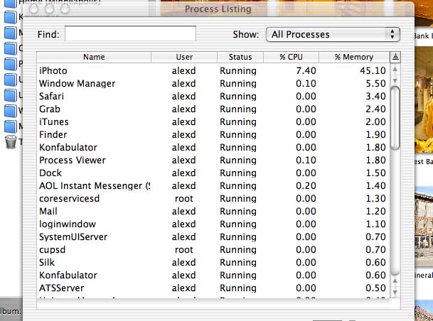This screenshot has height=321, width=433.
Task: Select the iPhoto process row
Action: pyautogui.click(x=213, y=70)
